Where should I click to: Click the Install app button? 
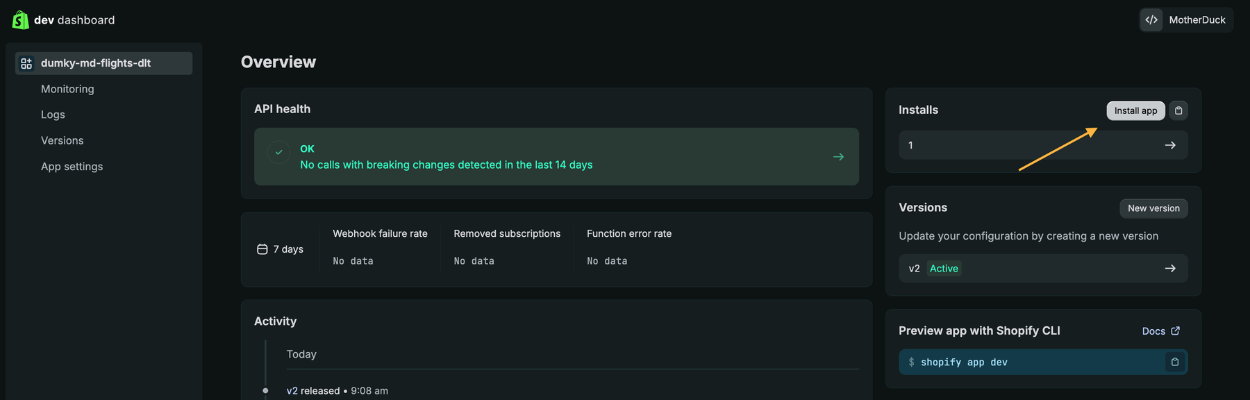pyautogui.click(x=1135, y=110)
